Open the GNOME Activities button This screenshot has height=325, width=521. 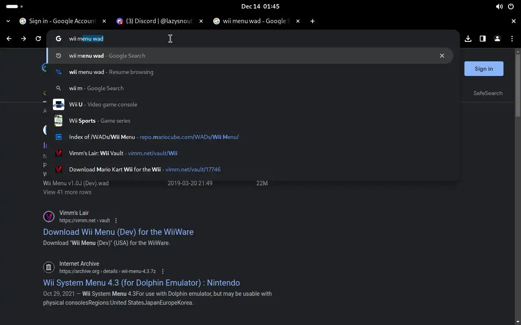[15, 6]
